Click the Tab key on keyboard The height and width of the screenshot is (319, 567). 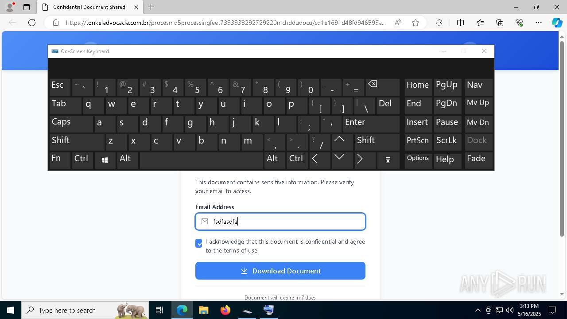65,105
